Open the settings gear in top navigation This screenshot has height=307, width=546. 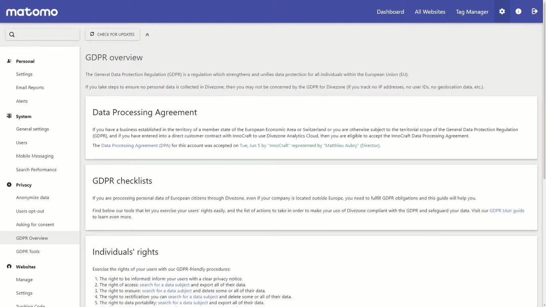(x=502, y=11)
